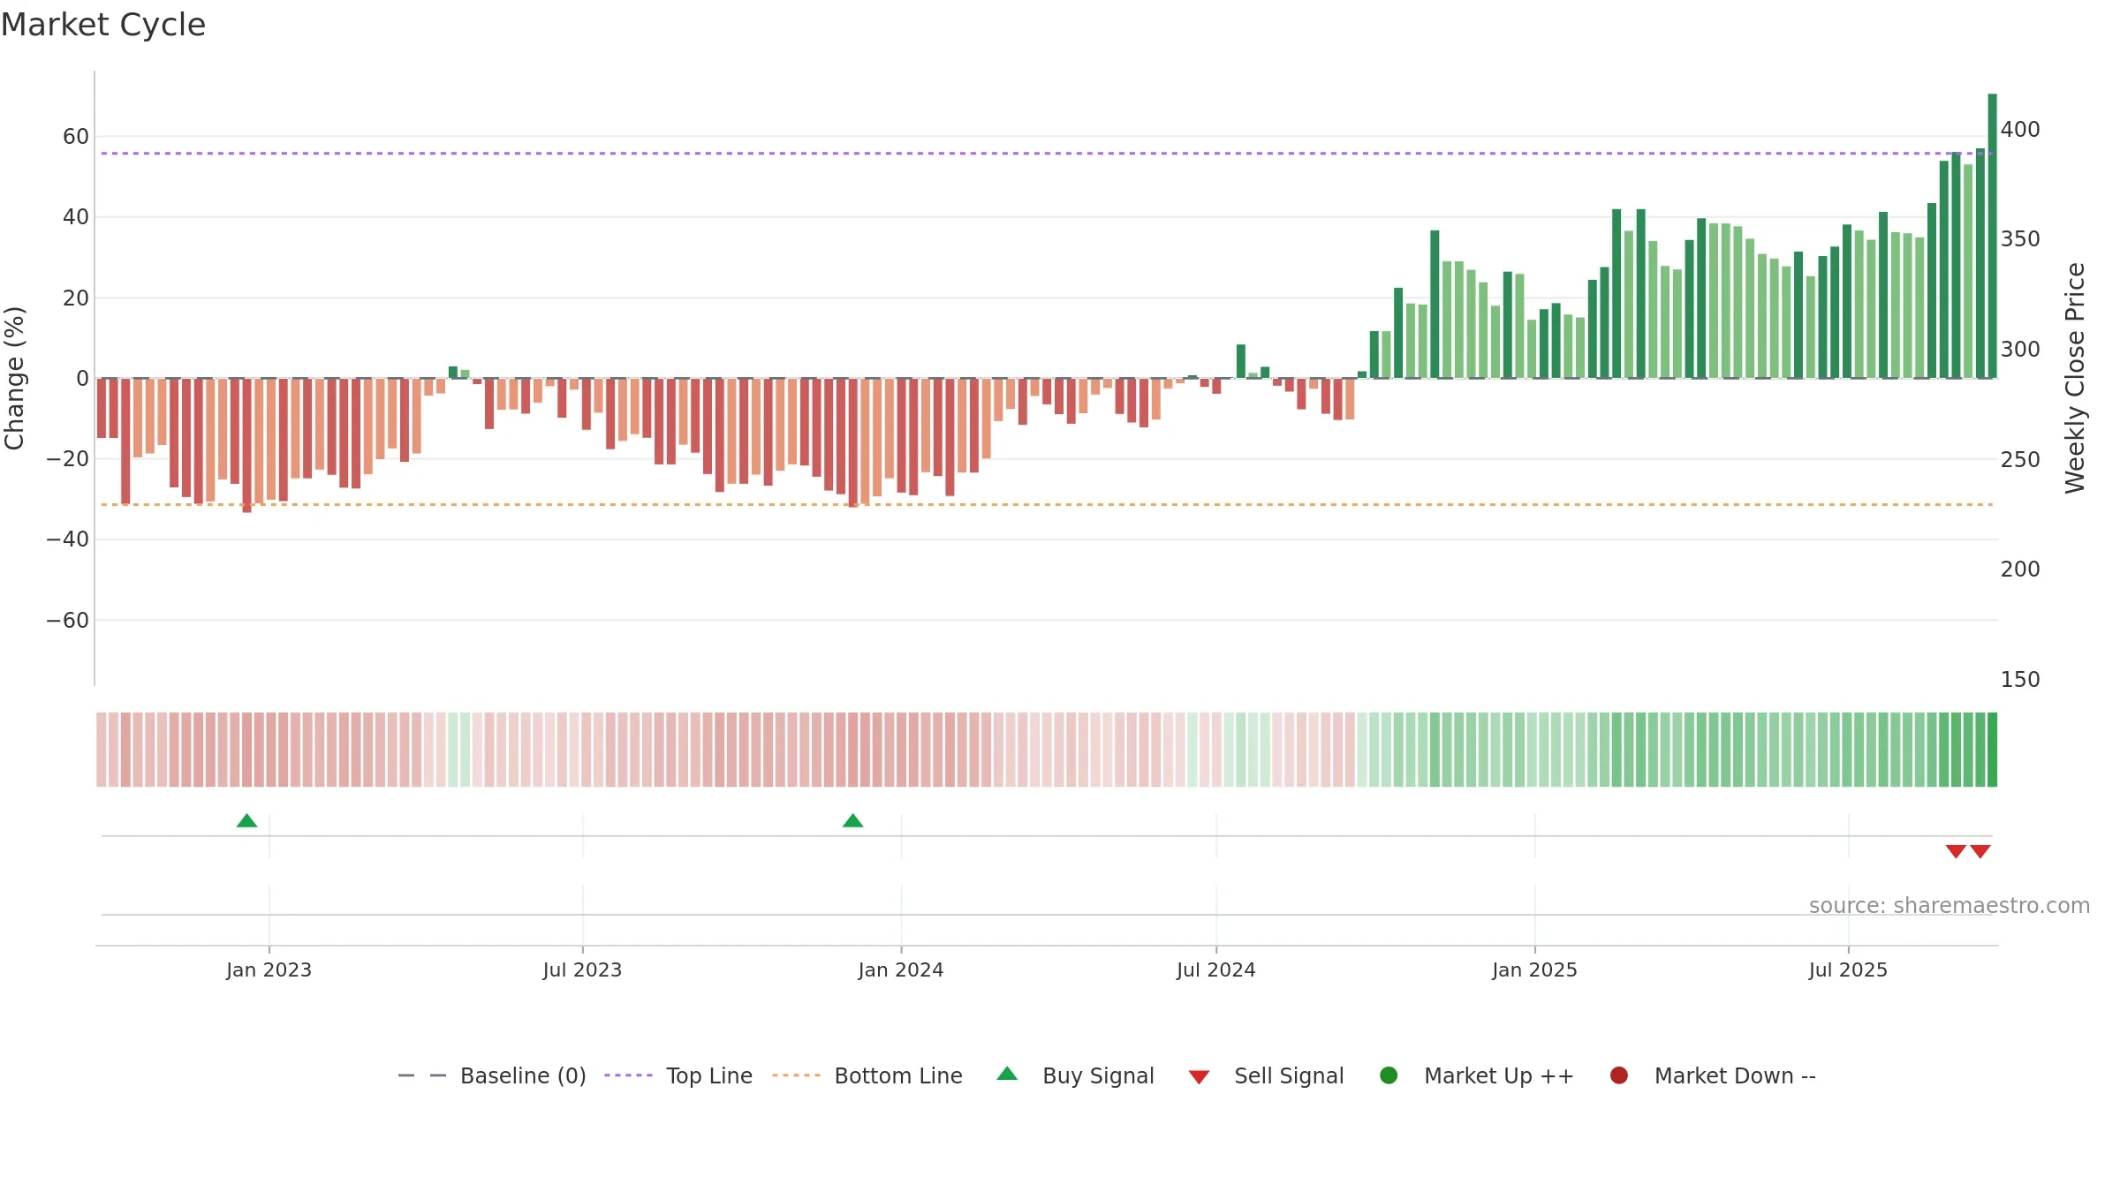Viewport: 2120px width, 1192px height.
Task: Toggle the Sell Signal legend entry
Action: 1266,1075
